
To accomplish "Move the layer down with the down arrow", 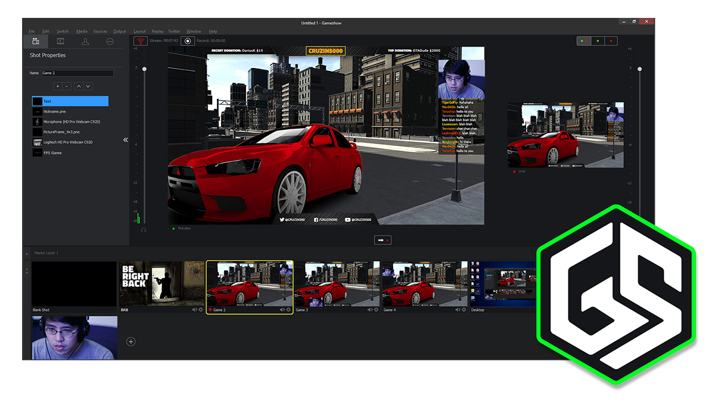I will click(x=88, y=86).
